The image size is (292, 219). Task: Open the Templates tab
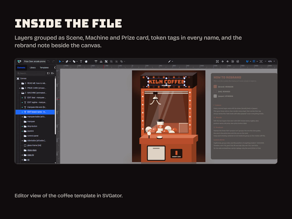point(44,68)
